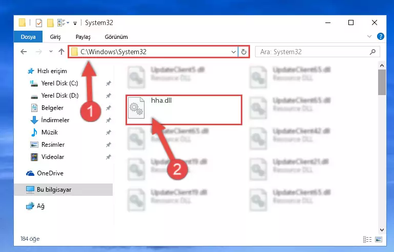This screenshot has width=394, height=252.
Task: Click the pin icon beside Müzik
Action: click(x=108, y=132)
